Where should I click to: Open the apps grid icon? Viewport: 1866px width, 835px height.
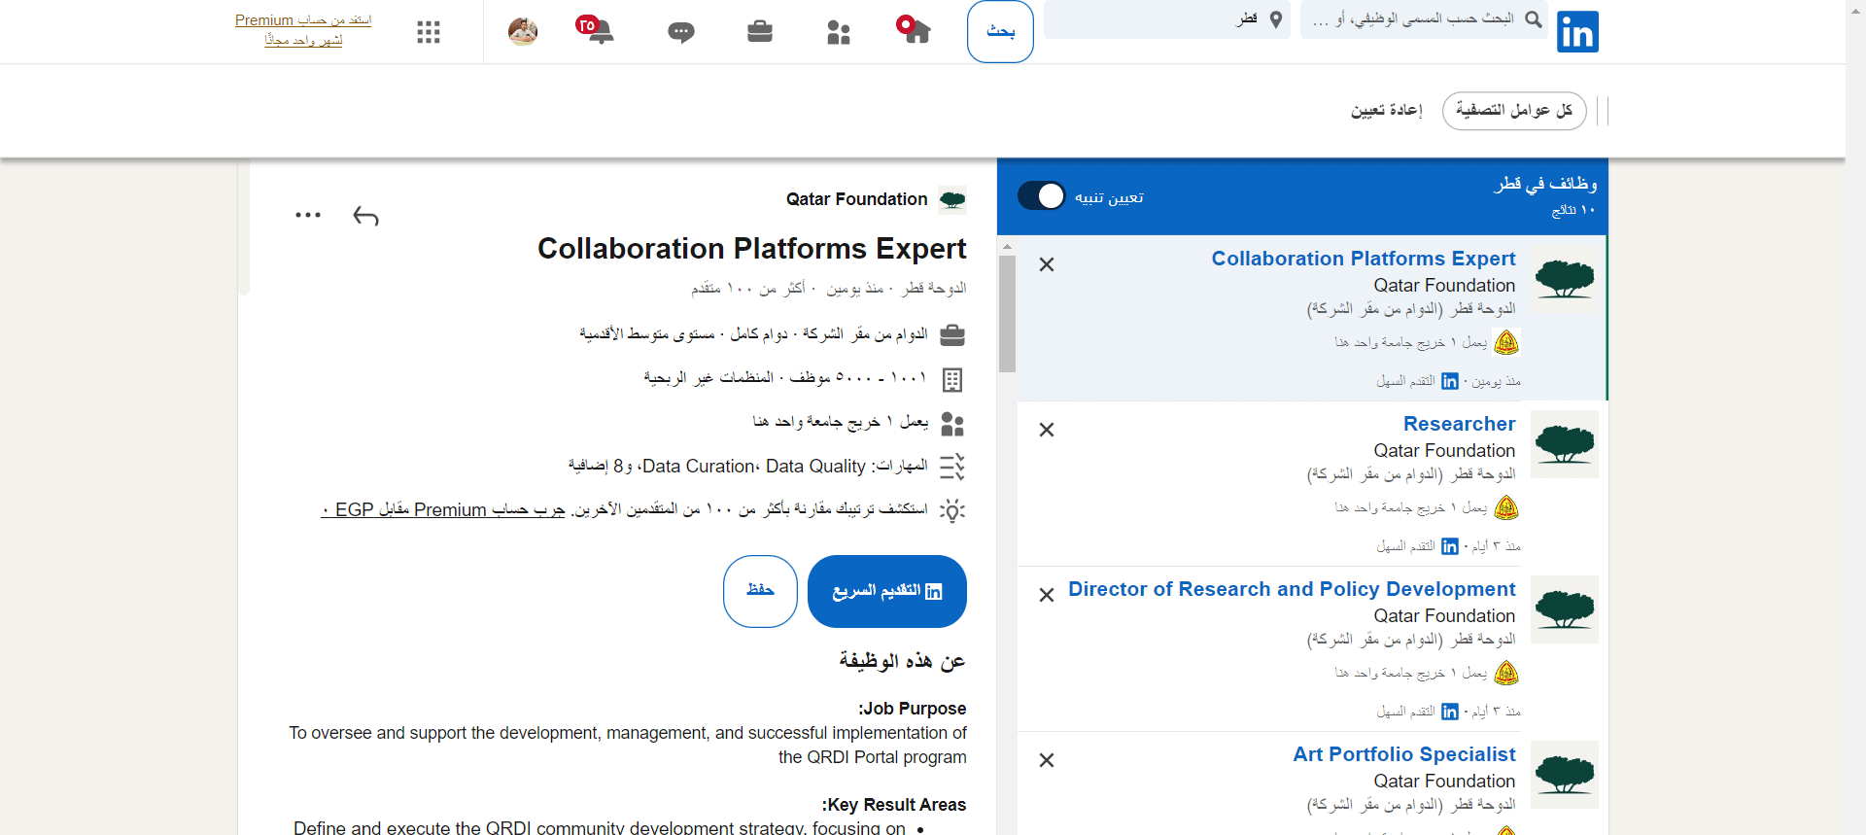[429, 32]
